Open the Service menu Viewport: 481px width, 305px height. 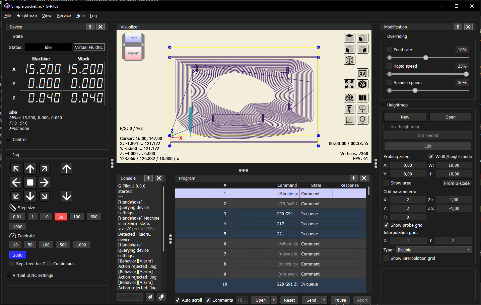64,15
